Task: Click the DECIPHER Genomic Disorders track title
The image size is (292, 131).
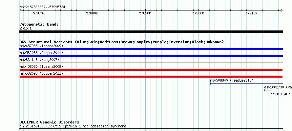Action: click(x=49, y=122)
